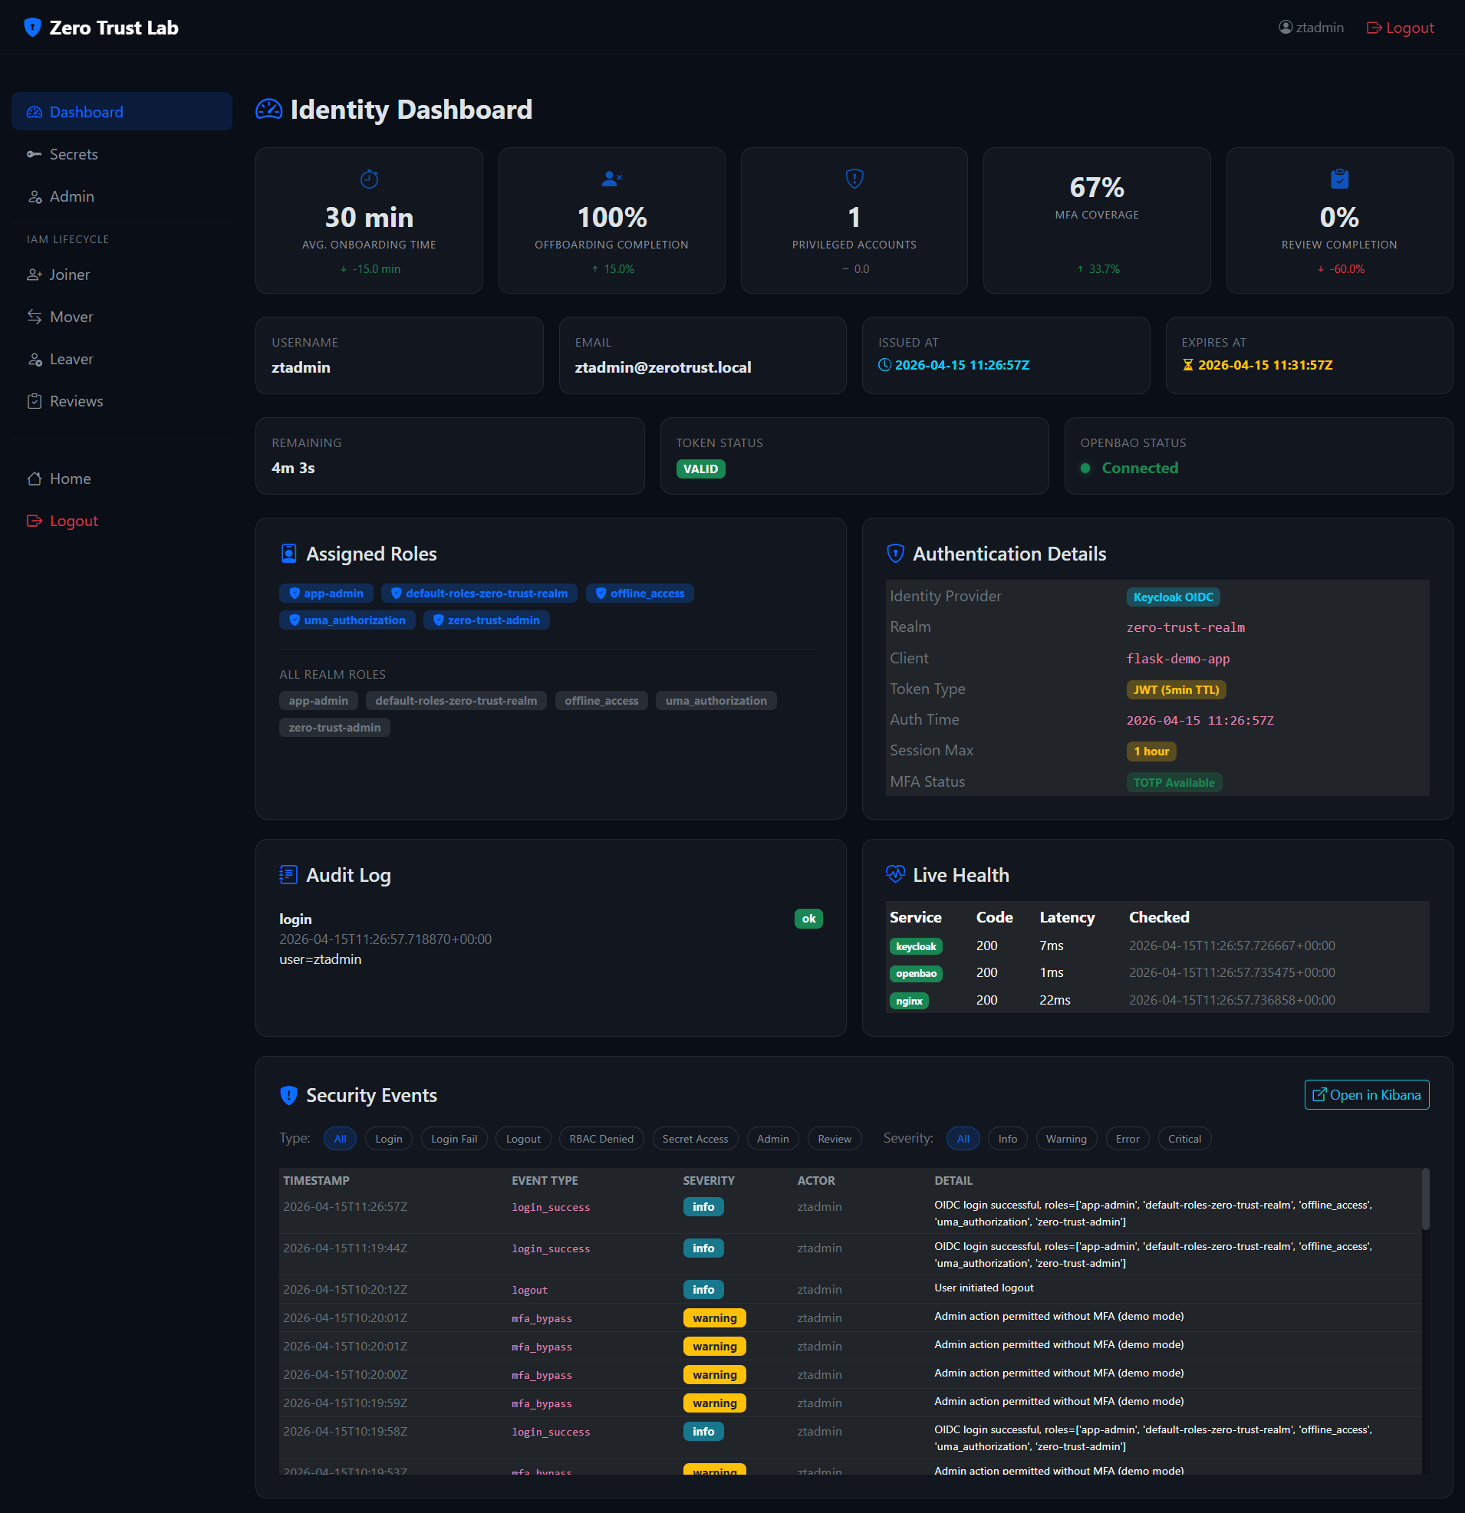Click the Security Events table scrollbar
The image size is (1465, 1513).
pos(1426,1199)
